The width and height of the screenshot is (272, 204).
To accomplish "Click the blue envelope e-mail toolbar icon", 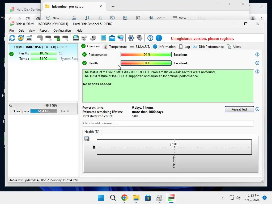I will point(112,38).
